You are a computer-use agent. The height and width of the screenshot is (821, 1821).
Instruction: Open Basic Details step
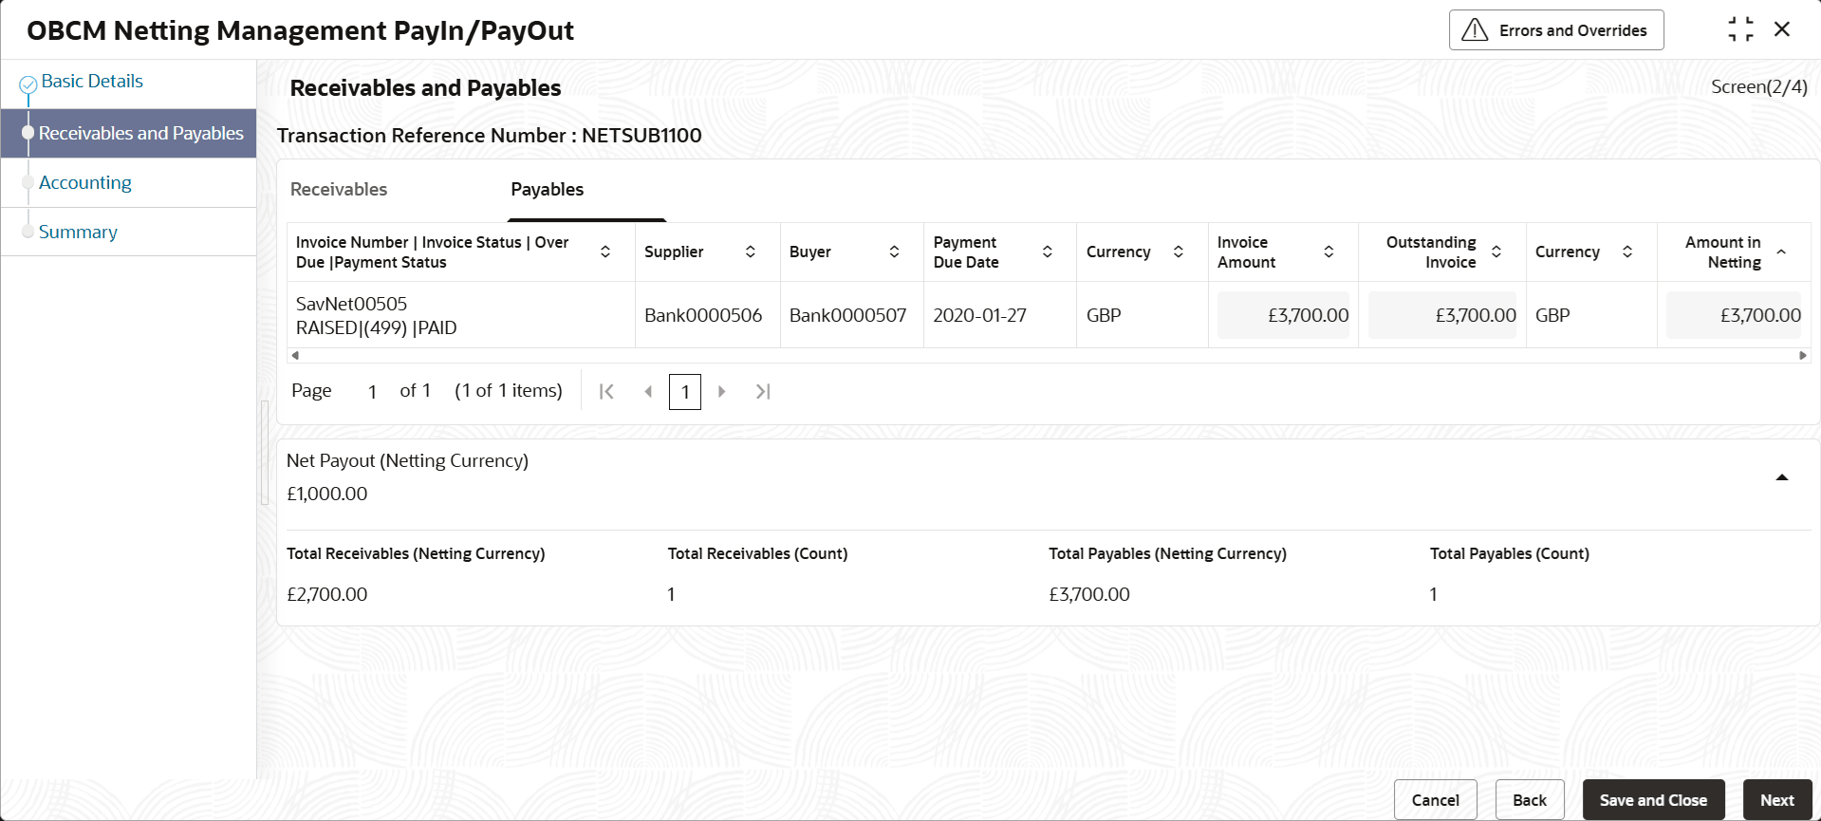click(92, 81)
